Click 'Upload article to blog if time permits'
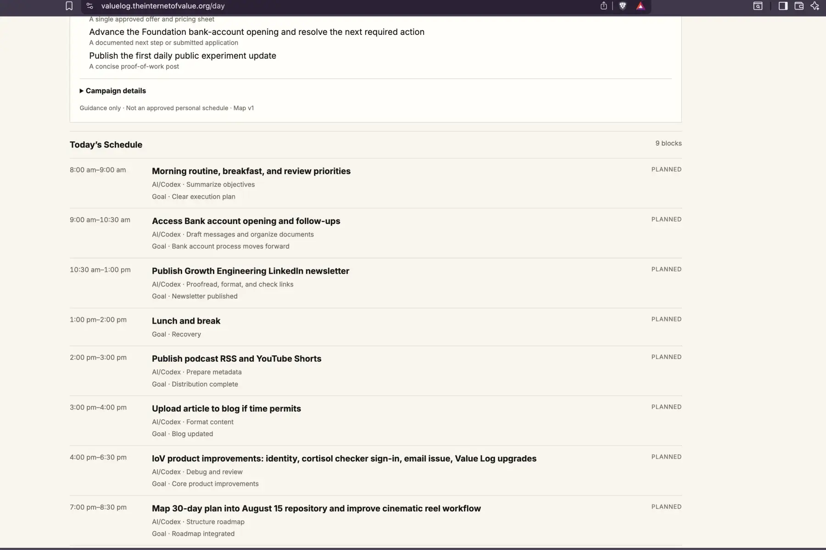The height and width of the screenshot is (550, 826). tap(226, 409)
